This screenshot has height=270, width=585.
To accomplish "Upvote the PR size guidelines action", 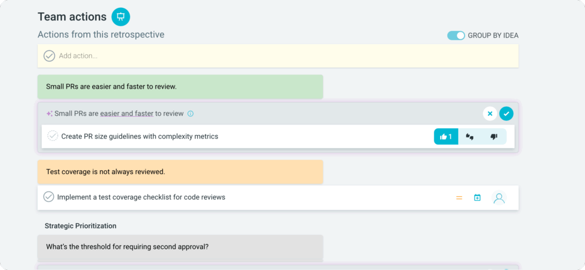I will point(446,137).
